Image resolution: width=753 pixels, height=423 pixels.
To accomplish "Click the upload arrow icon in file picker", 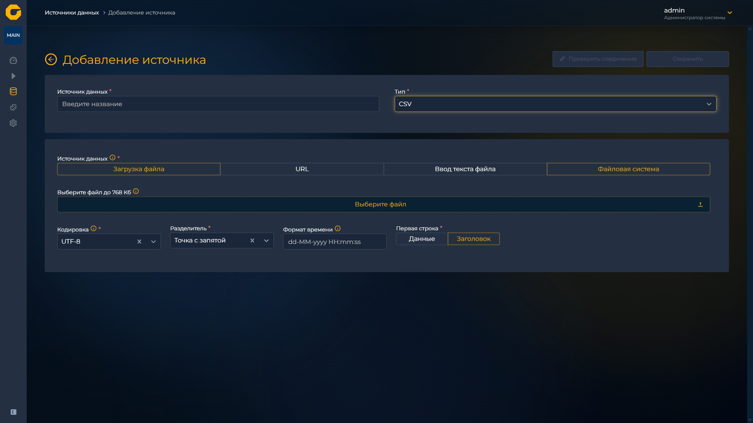I will [700, 204].
